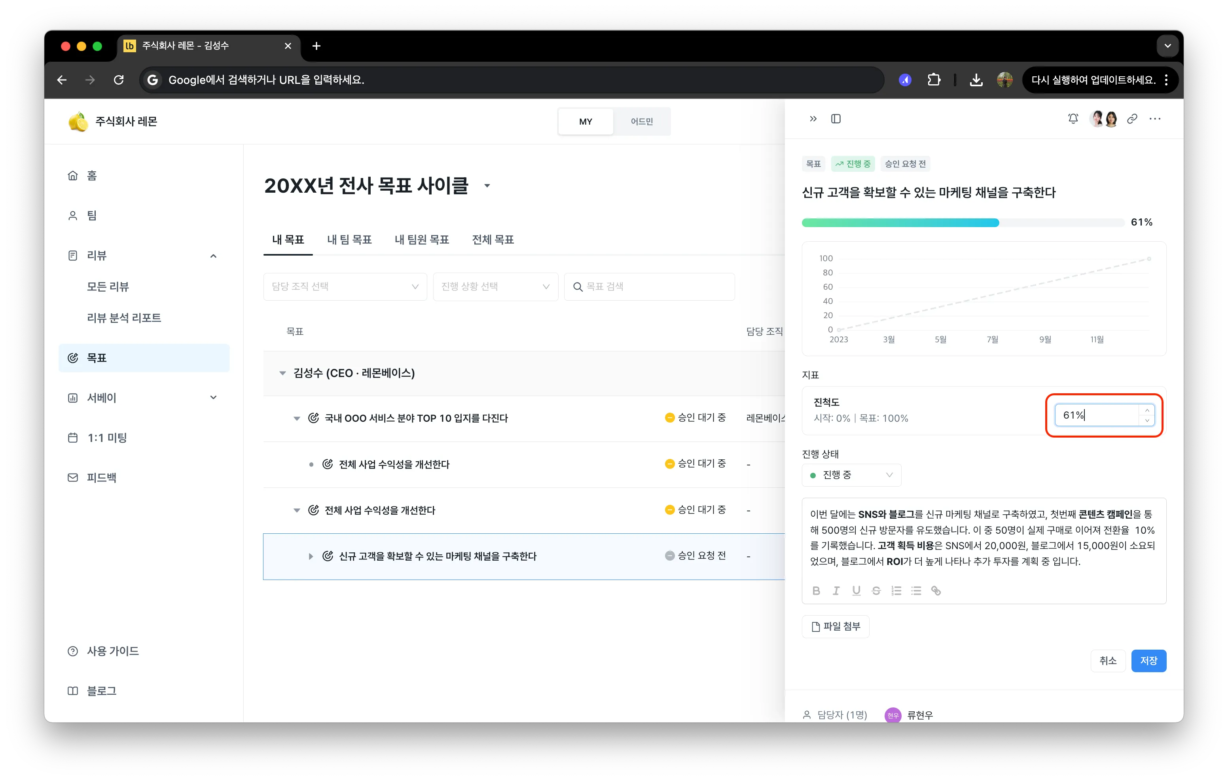Collapse the 김성수 (CEO · 레몬베이스) group
Image resolution: width=1228 pixels, height=781 pixels.
(x=282, y=373)
